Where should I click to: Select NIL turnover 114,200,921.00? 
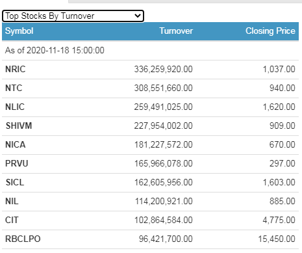[164, 202]
